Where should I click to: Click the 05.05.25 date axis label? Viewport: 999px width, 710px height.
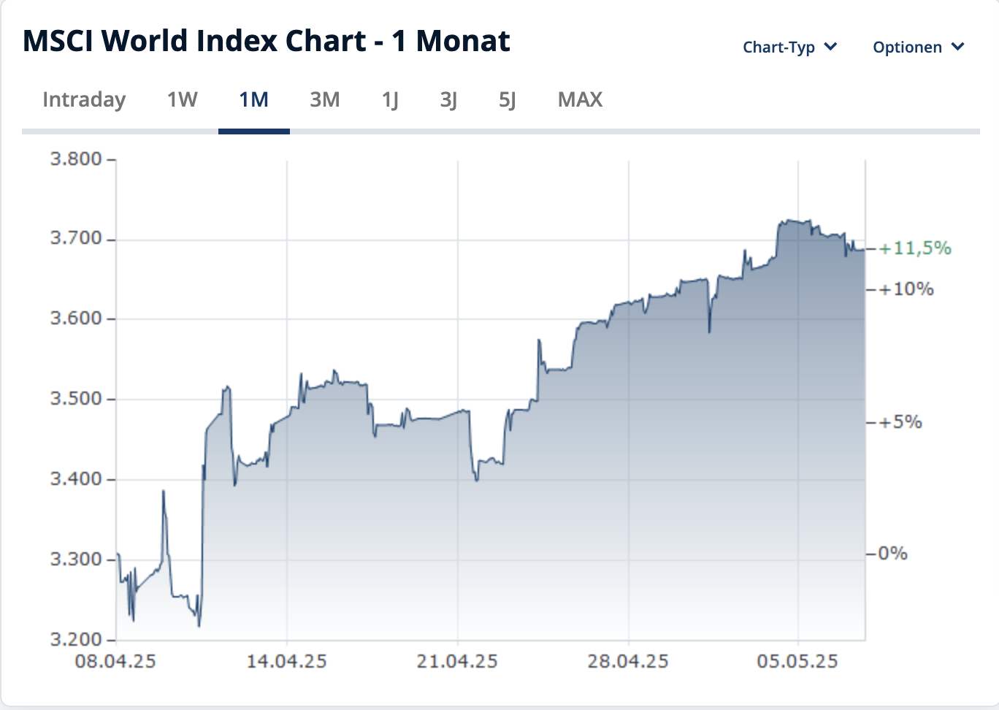coord(797,662)
